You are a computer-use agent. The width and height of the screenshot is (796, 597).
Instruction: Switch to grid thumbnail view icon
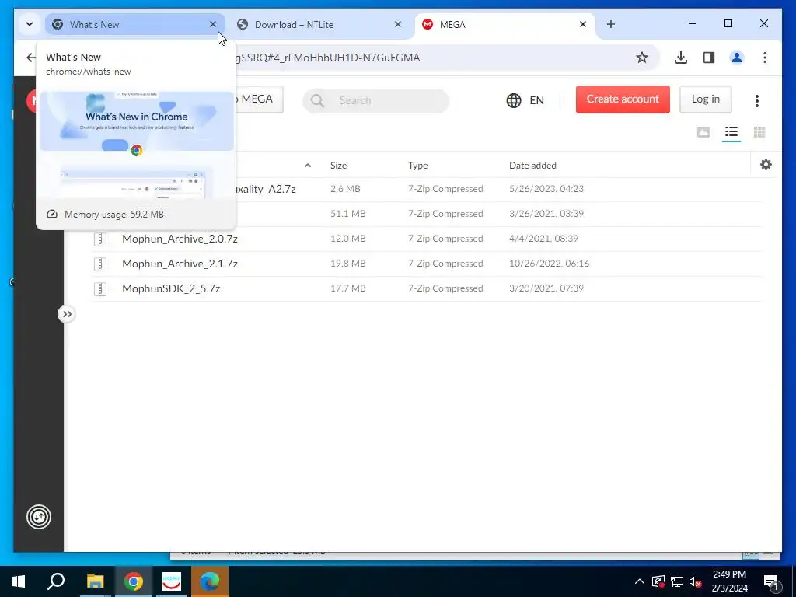tap(759, 132)
